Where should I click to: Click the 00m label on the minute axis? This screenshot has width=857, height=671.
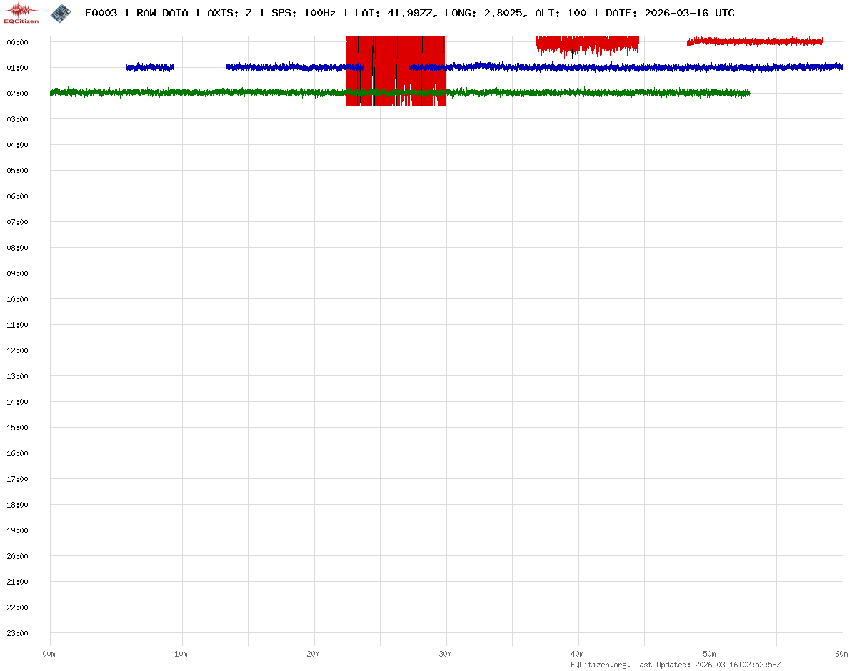pos(49,654)
